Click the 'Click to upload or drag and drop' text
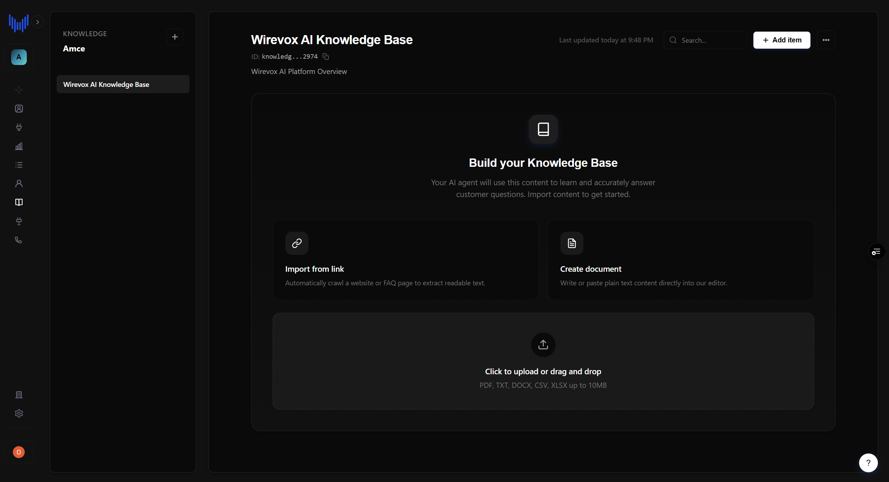 pyautogui.click(x=543, y=371)
